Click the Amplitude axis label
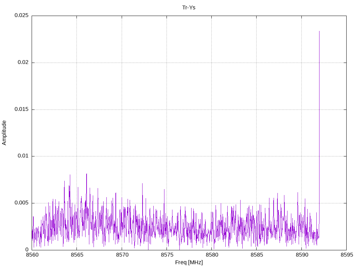Screen dimensions: 356x267 [x=4, y=133]
